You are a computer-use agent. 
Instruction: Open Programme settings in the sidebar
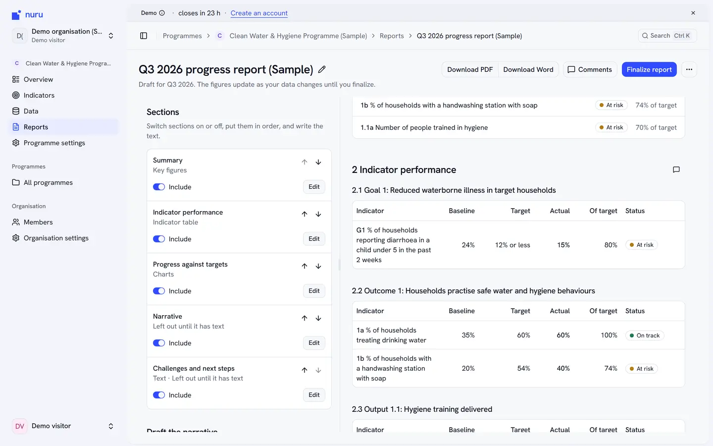pyautogui.click(x=63, y=143)
